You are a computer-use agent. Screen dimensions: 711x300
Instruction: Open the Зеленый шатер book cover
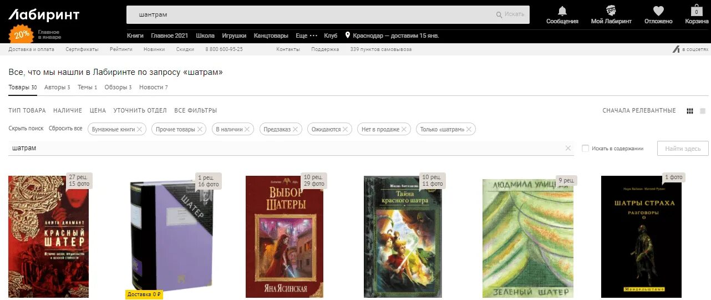[x=527, y=238]
